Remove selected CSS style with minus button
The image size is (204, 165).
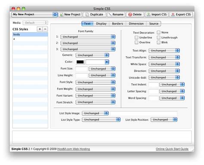pyautogui.click(x=45, y=29)
